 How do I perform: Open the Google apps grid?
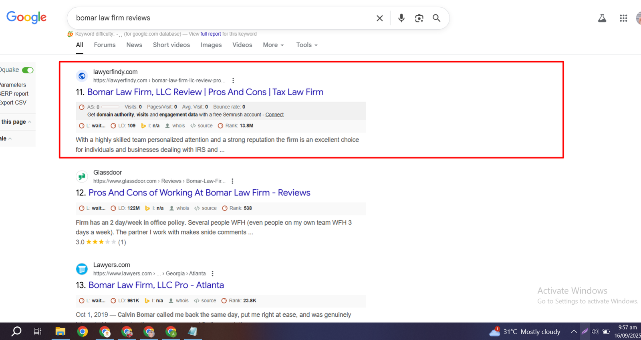click(x=623, y=18)
